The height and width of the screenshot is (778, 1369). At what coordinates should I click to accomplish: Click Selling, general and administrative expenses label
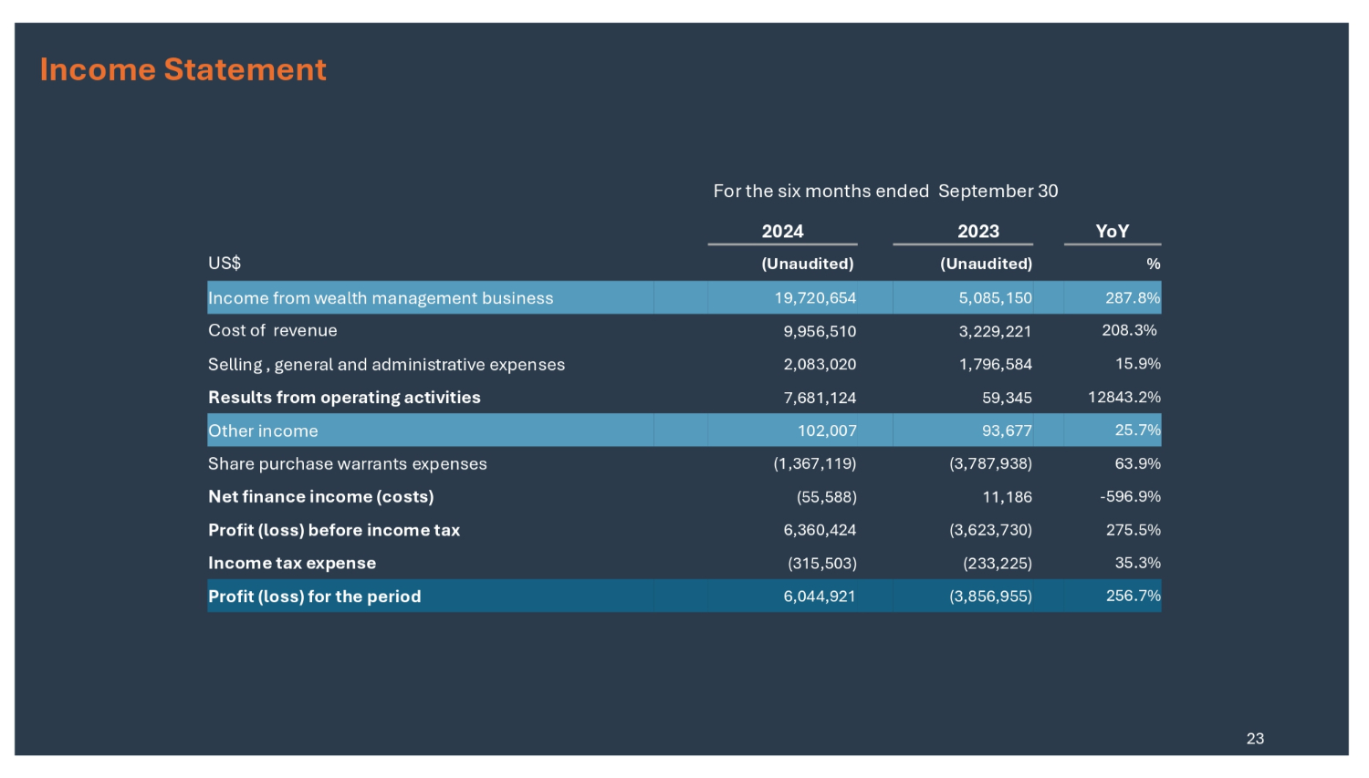pyautogui.click(x=386, y=365)
